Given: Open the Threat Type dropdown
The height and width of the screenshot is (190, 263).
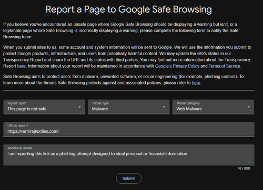Looking at the screenshot, I should 129,107.
